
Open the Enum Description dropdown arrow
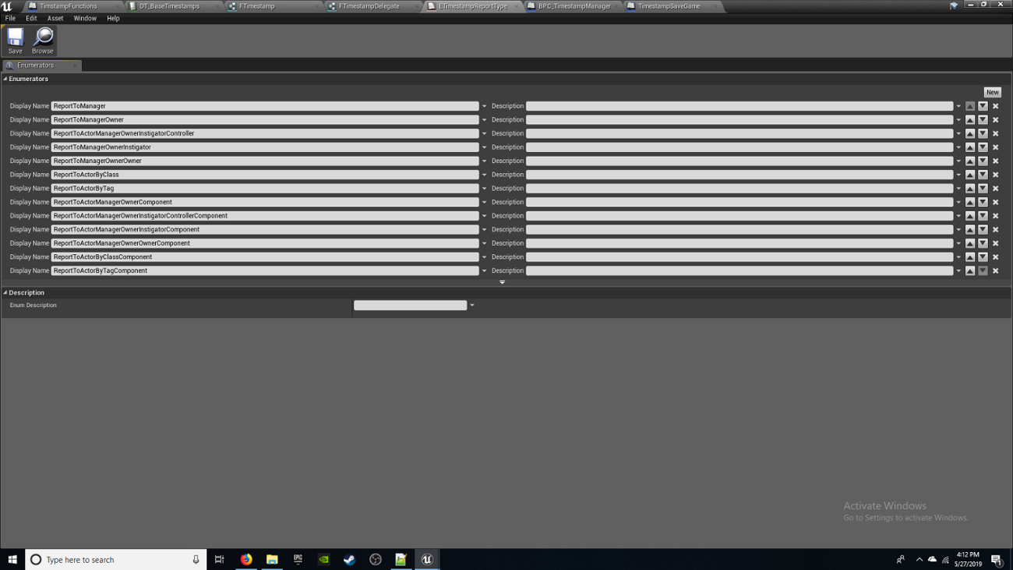point(471,305)
